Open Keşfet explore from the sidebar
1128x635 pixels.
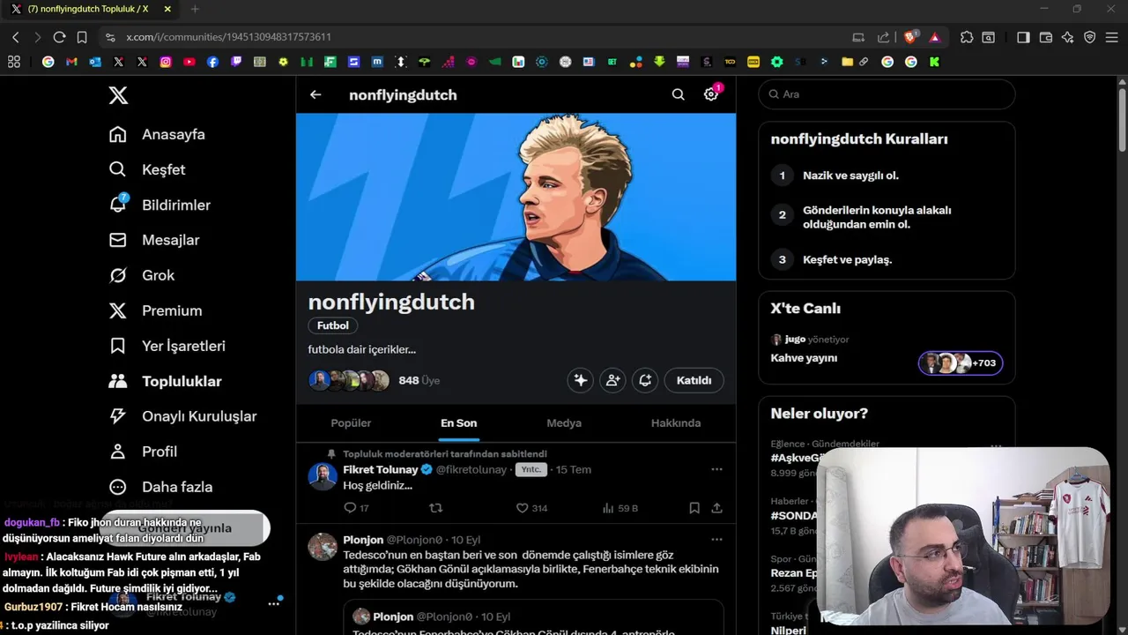(147, 169)
